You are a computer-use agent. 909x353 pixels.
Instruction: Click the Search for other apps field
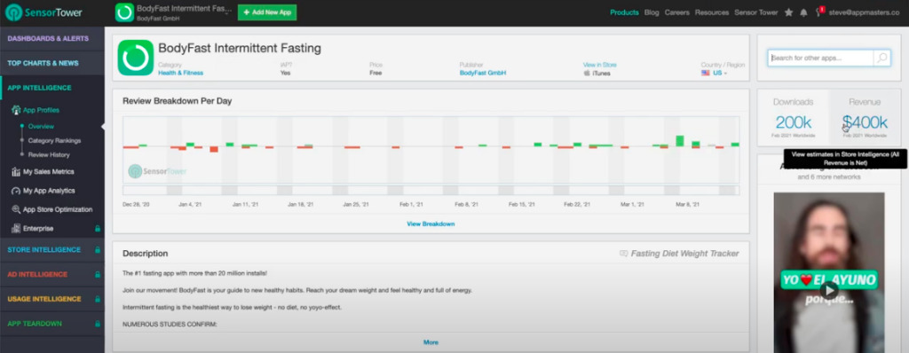coord(821,58)
